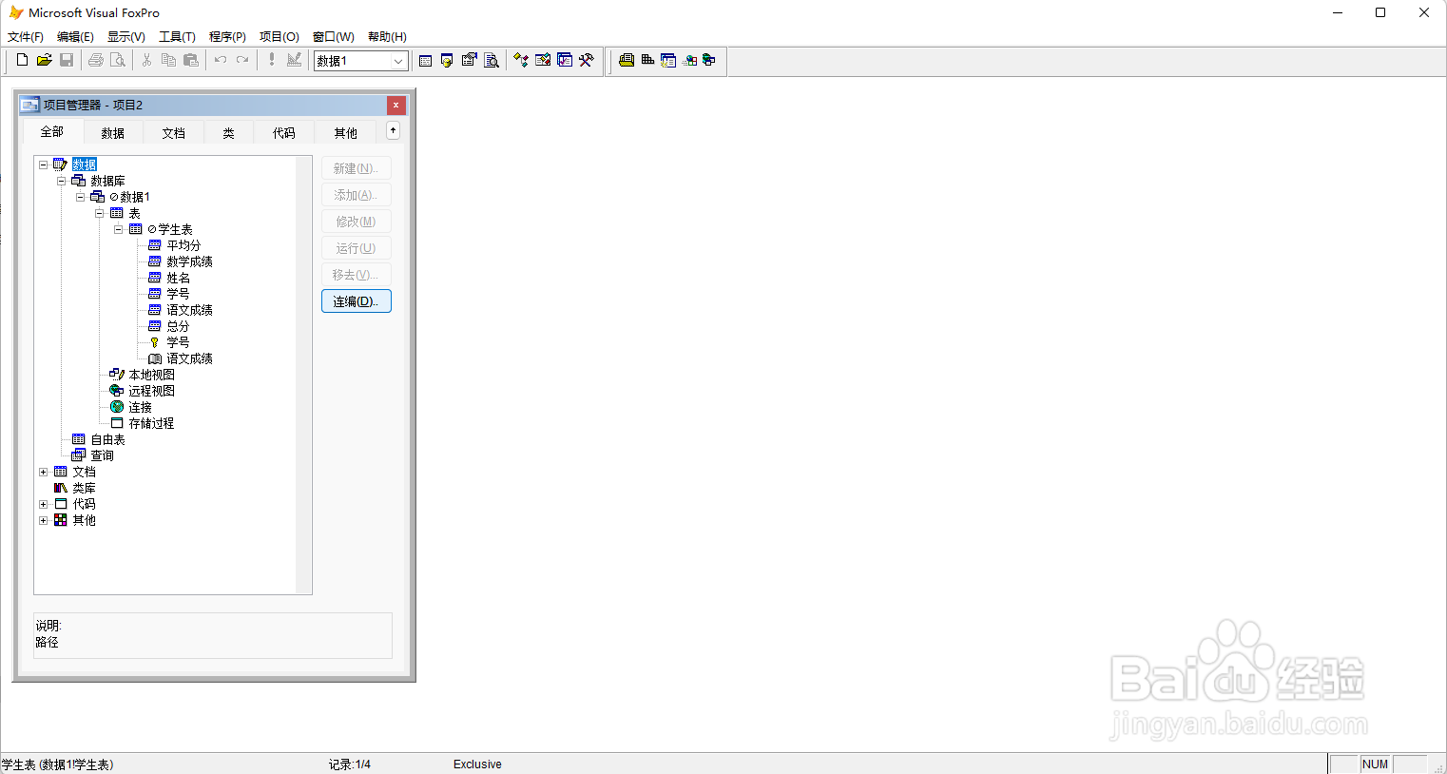Switch to the 全部 tab

click(52, 131)
